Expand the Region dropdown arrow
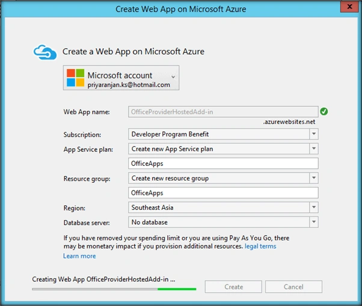The width and height of the screenshot is (362, 306). (x=314, y=207)
